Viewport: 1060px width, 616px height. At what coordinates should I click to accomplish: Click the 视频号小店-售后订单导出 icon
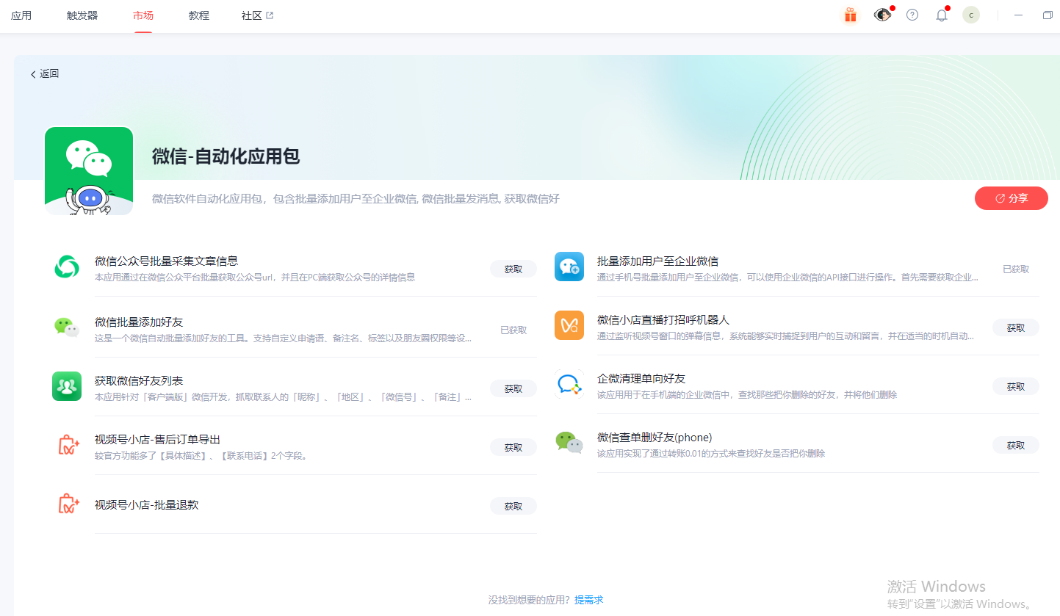(x=68, y=445)
